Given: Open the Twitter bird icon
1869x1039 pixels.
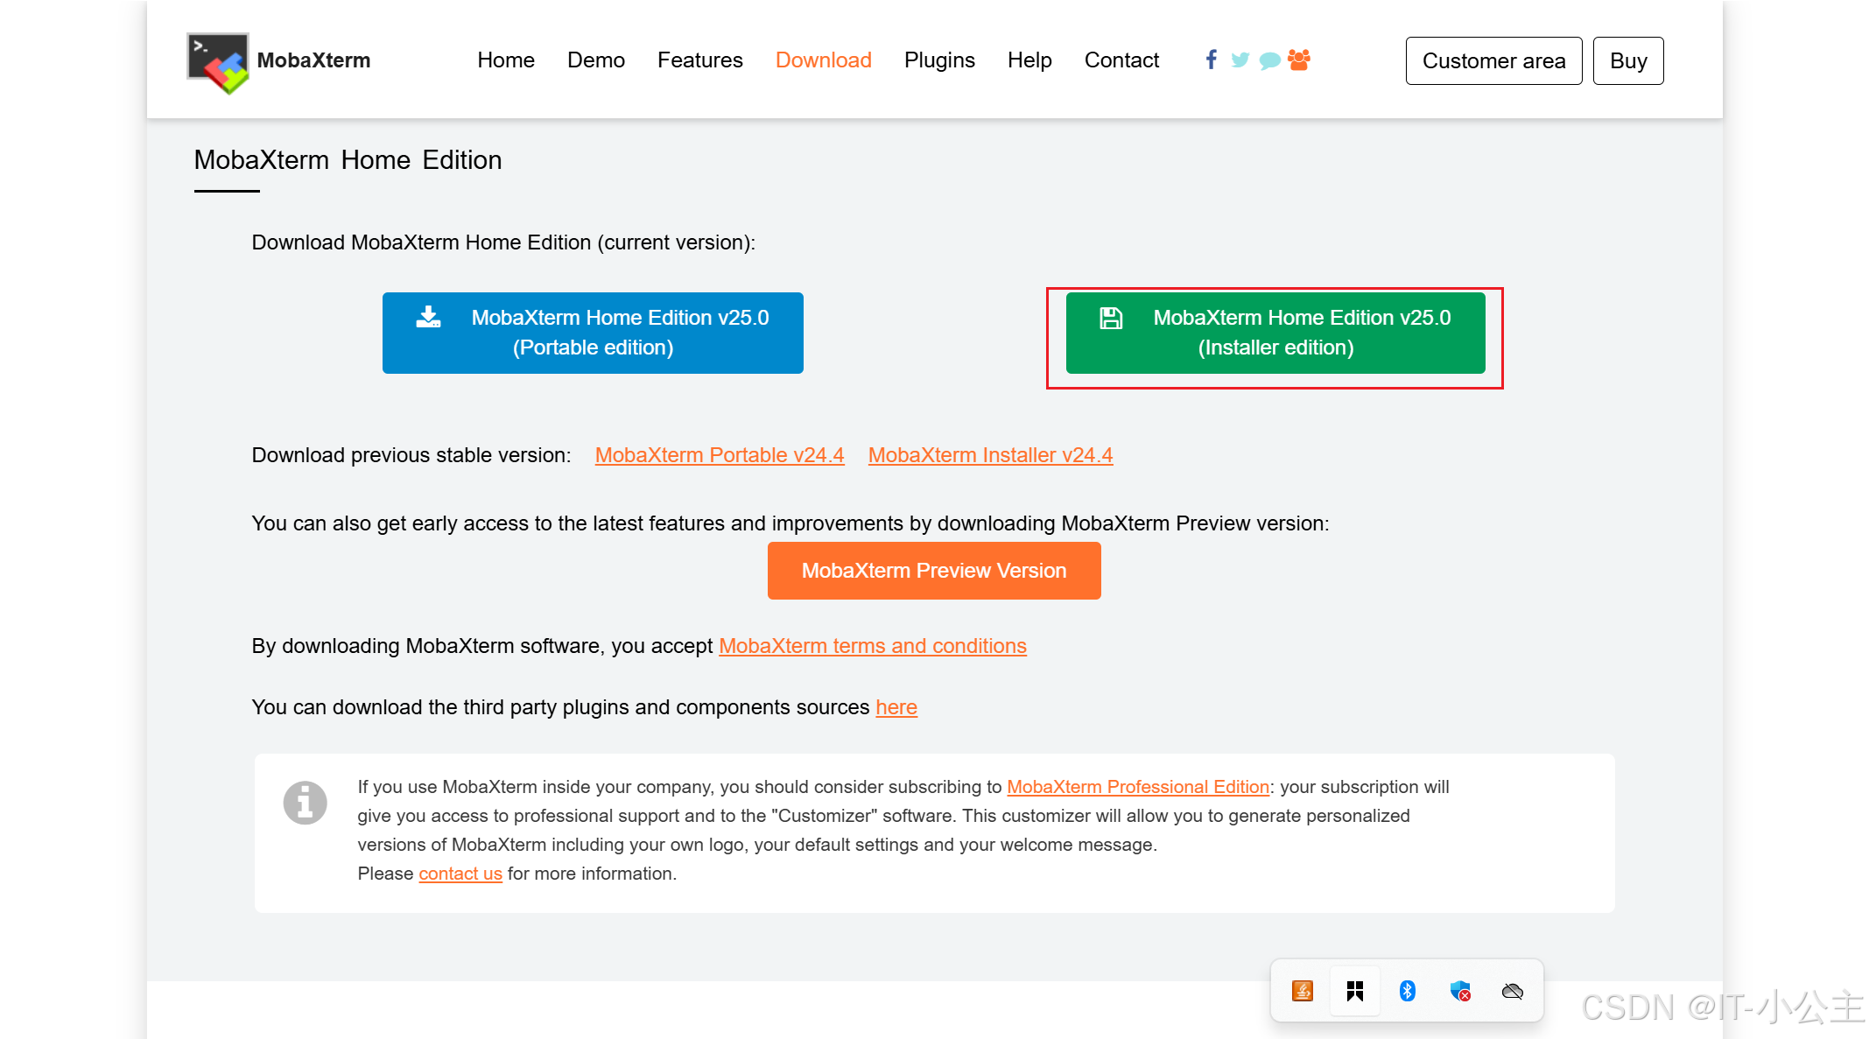Looking at the screenshot, I should (x=1240, y=60).
